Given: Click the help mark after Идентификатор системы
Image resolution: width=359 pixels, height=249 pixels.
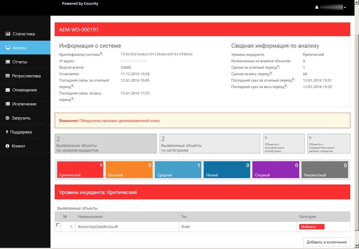Looking at the screenshot, I should (101, 54).
